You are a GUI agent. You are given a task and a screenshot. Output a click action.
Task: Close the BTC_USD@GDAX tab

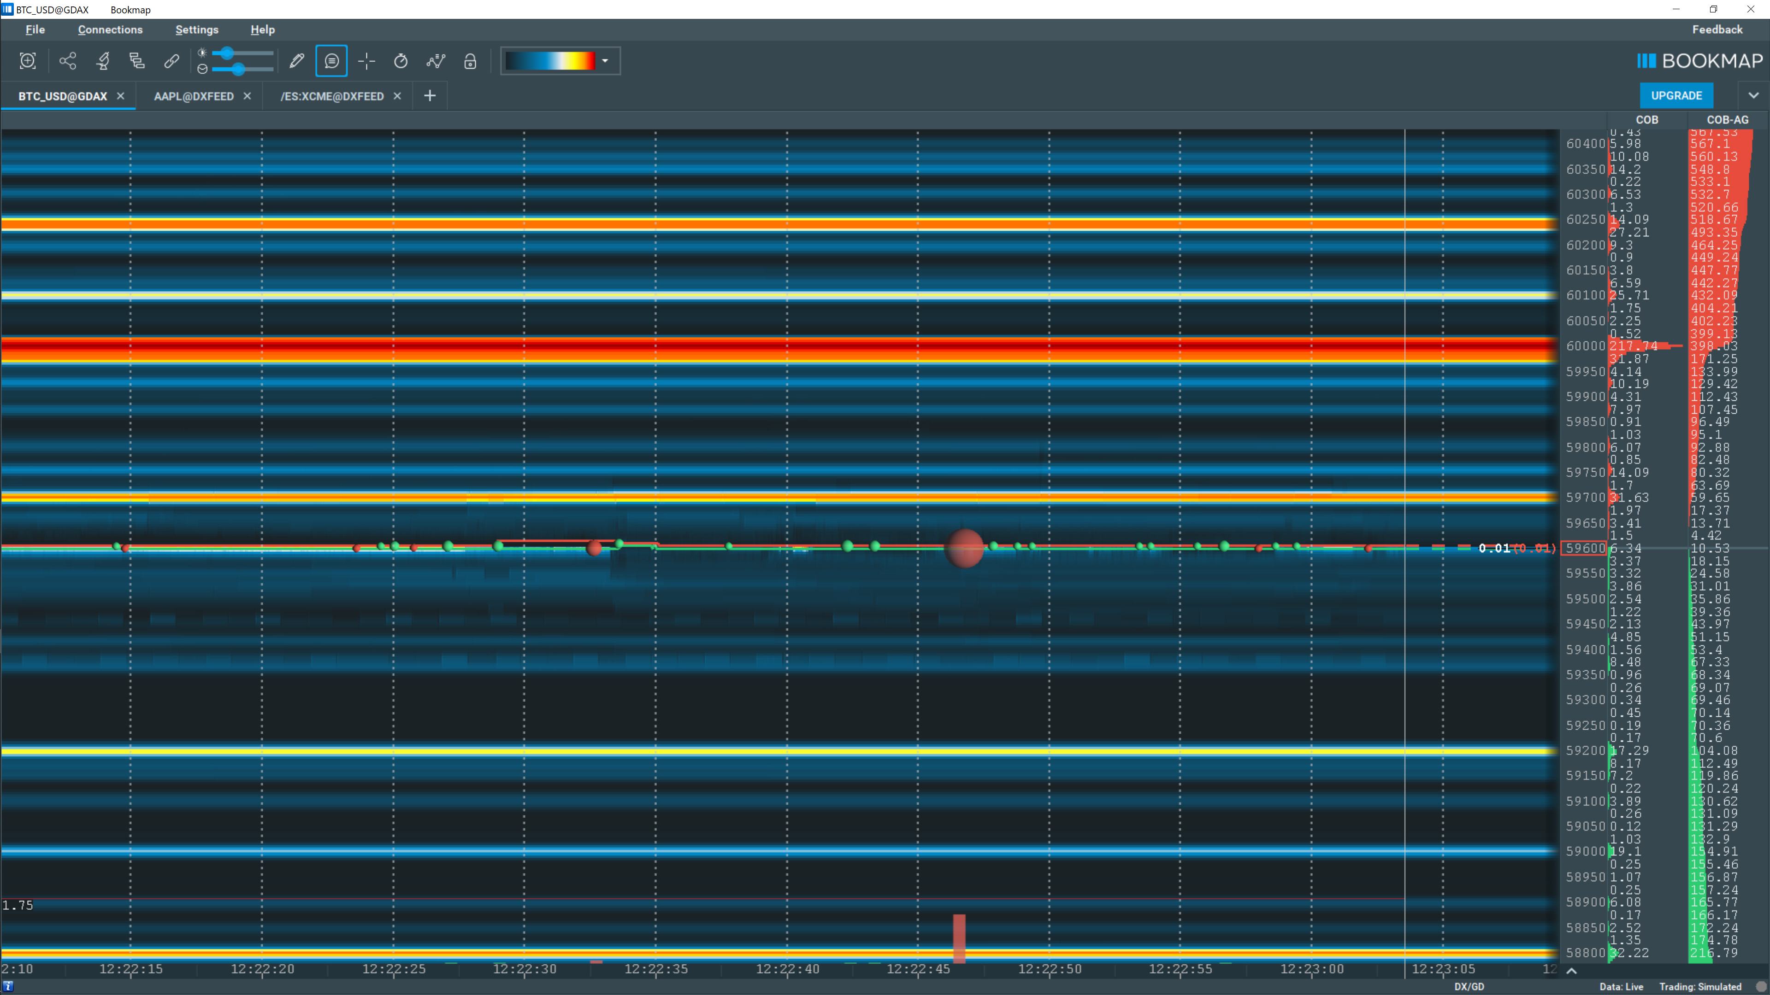coord(121,96)
